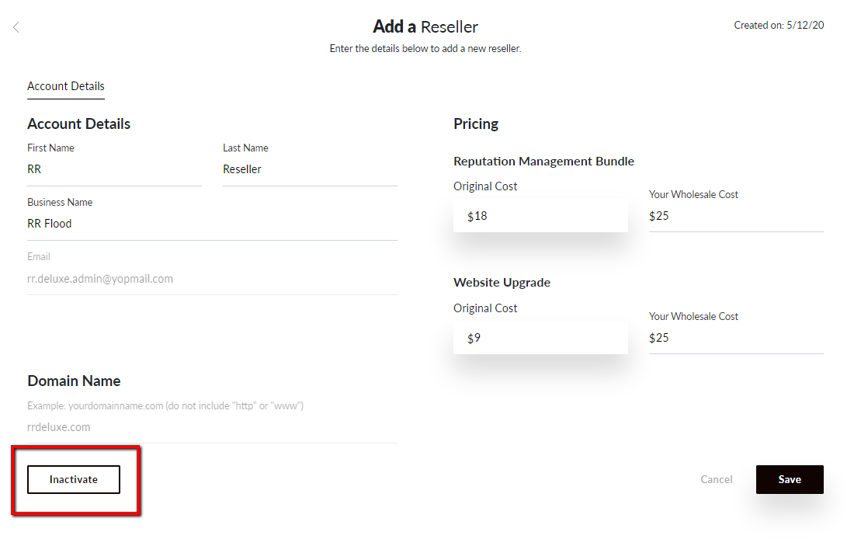This screenshot has height=539, width=861.
Task: Save the reseller details
Action: tap(790, 479)
